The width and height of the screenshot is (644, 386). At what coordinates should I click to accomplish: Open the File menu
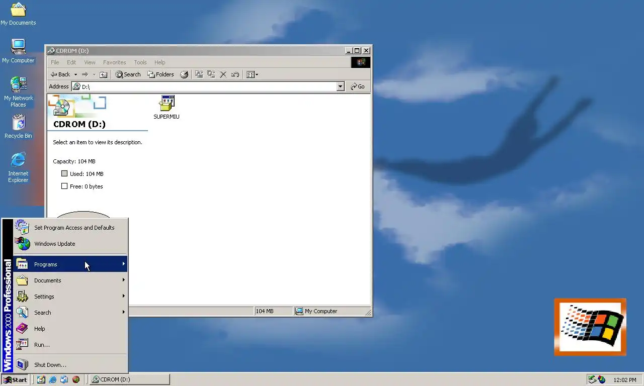pos(55,62)
